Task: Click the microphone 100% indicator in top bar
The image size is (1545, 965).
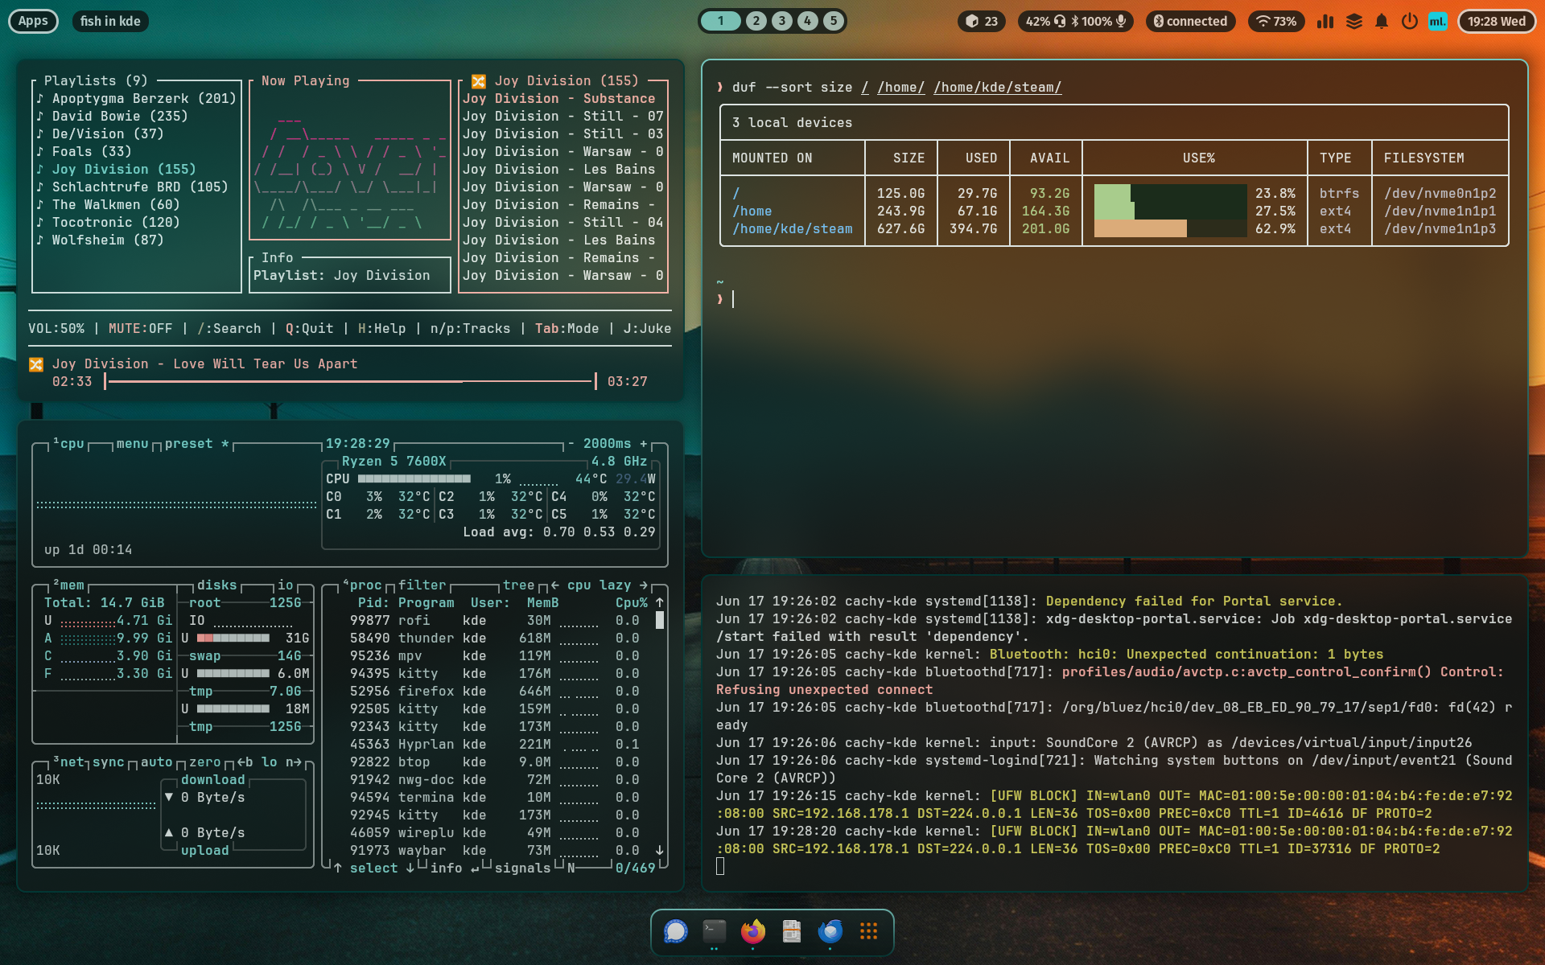Action: click(x=1103, y=22)
